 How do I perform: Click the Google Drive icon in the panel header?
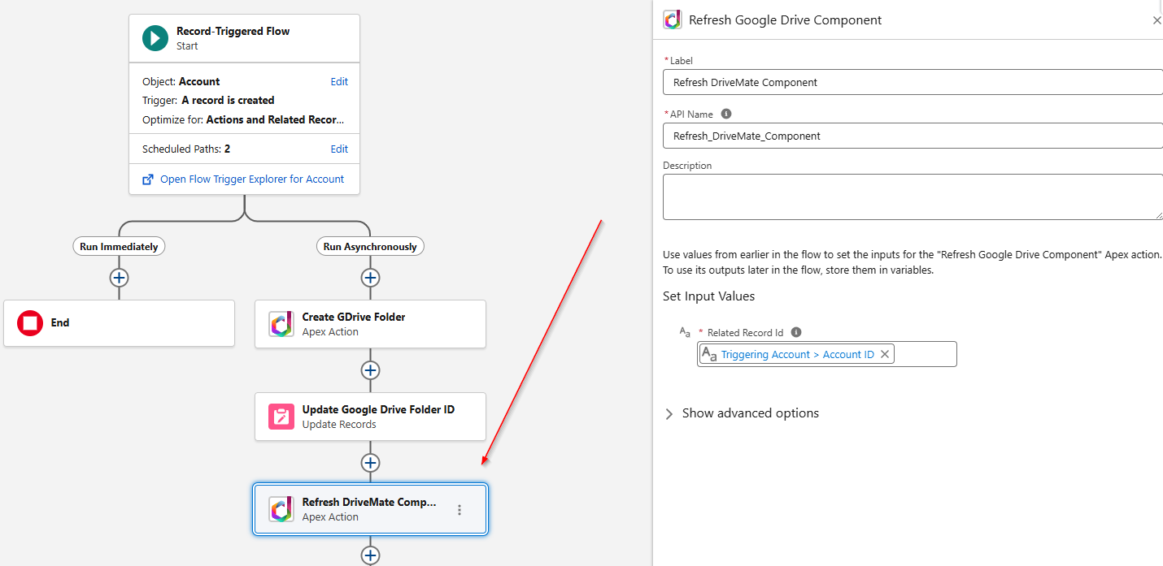click(672, 19)
